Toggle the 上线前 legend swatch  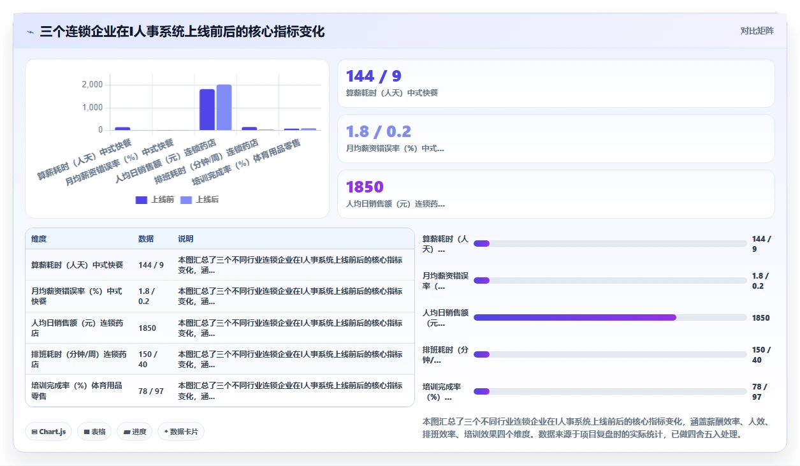click(x=142, y=200)
